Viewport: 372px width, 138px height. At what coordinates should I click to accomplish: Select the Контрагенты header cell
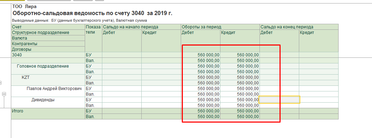[x=48, y=44]
